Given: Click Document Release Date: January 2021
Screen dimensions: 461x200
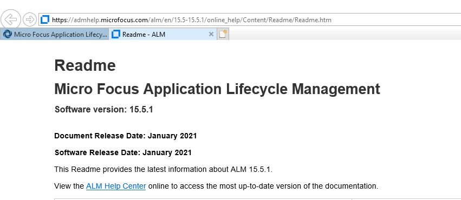Looking at the screenshot, I should tap(126, 136).
